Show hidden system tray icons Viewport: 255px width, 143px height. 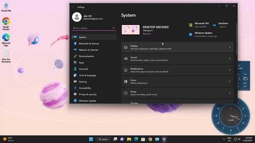point(224,139)
